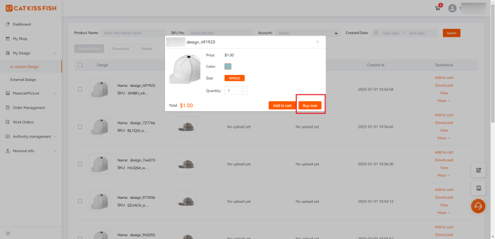The height and width of the screenshot is (239, 495).
Task: Collapse the My Design menu chevron
Action: [55, 53]
